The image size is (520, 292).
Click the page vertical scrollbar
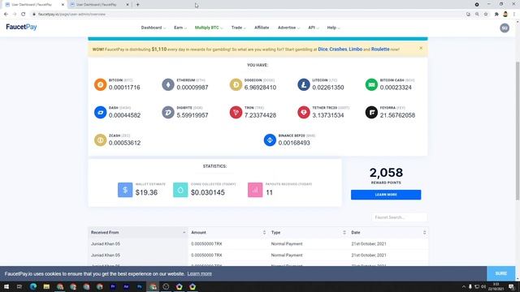(518, 131)
